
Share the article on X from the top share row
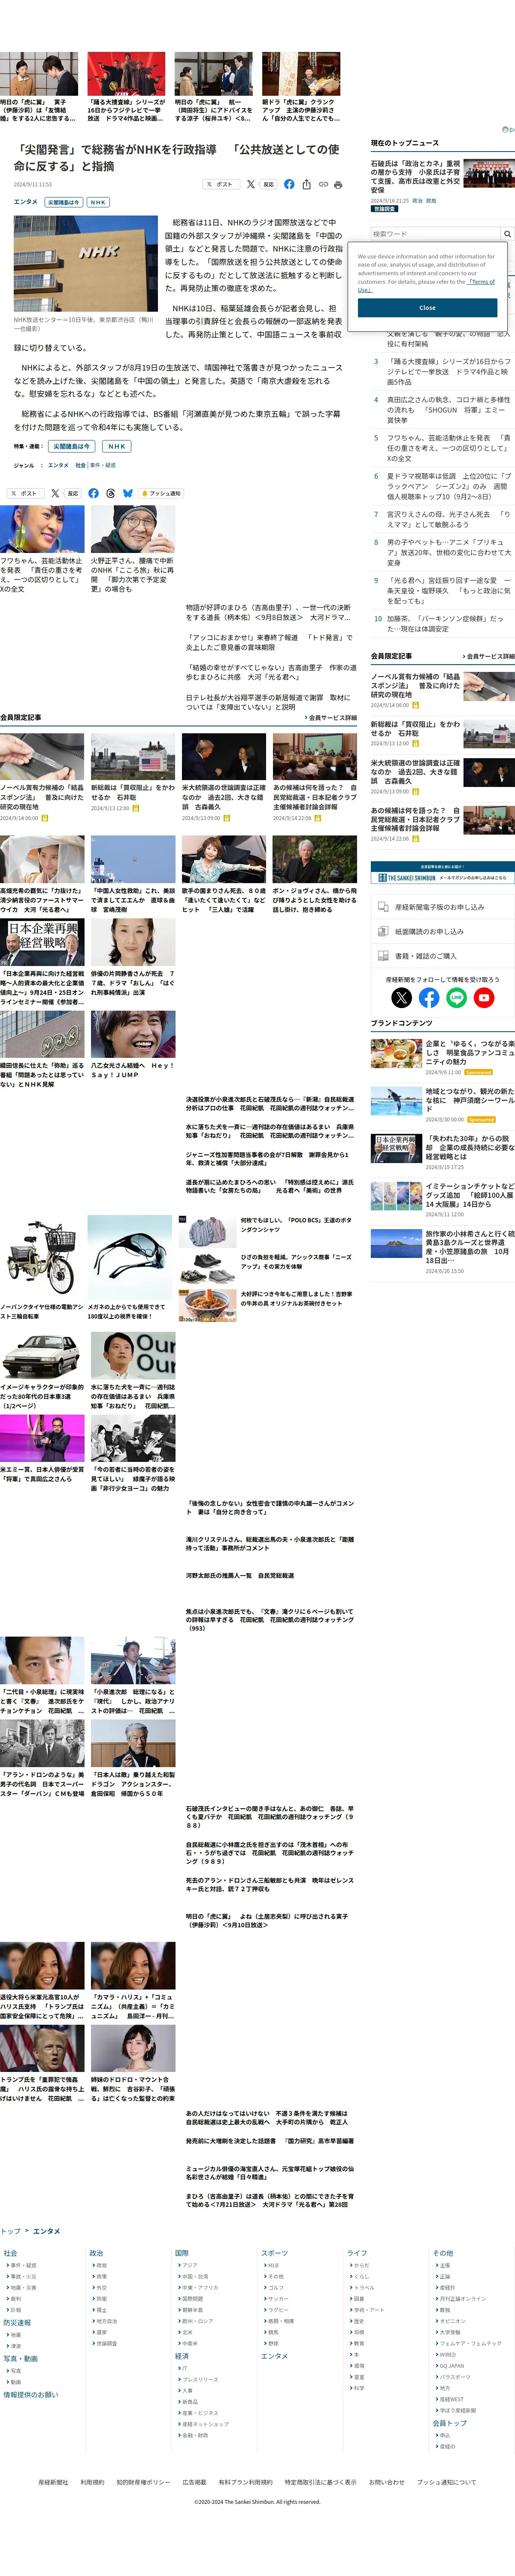pyautogui.click(x=251, y=184)
